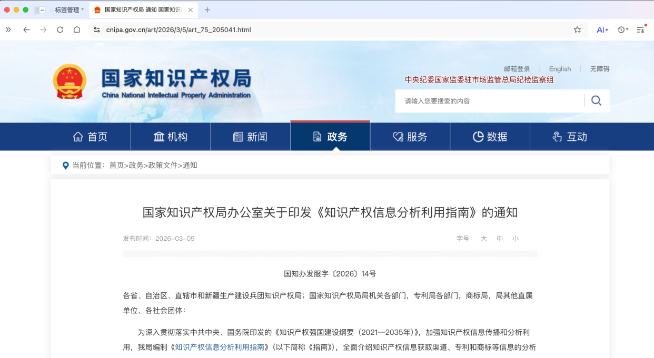Open browsing history via the clock icon
Viewport: 654px width, 358px height.
tap(621, 30)
